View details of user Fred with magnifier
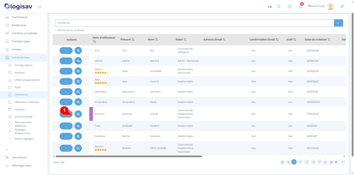Image resolution: width=354 pixels, height=175 pixels. (78, 126)
